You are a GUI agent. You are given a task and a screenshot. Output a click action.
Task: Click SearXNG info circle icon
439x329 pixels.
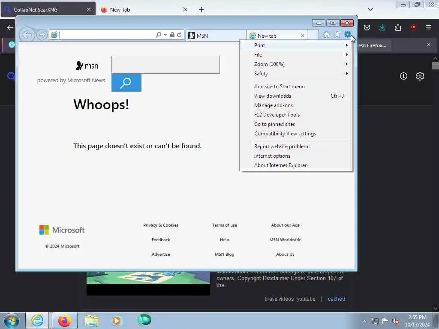(403, 76)
